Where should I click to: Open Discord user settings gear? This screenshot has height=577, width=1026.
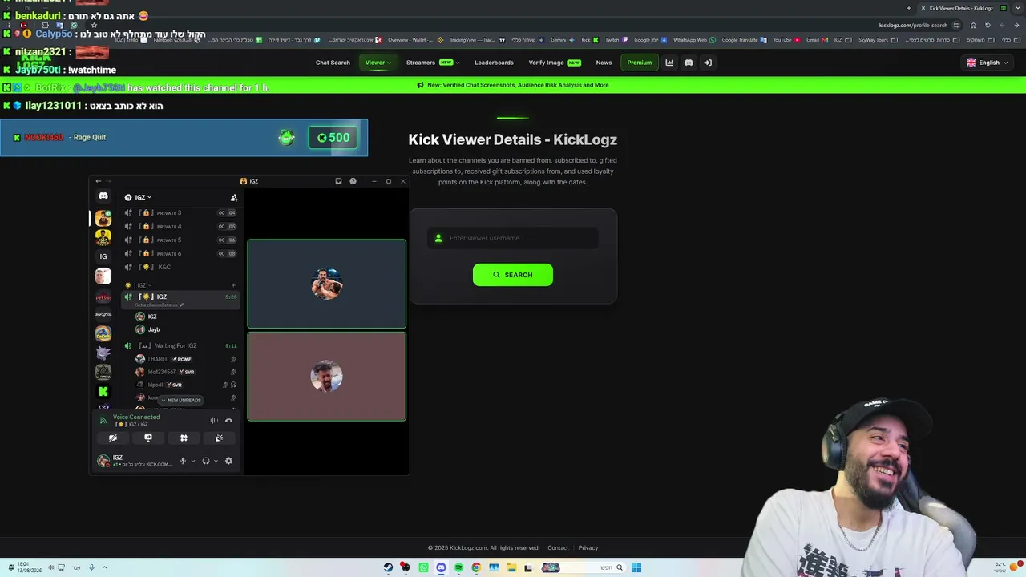click(228, 461)
